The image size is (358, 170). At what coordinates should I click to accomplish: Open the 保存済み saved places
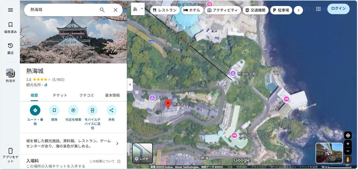(10, 27)
